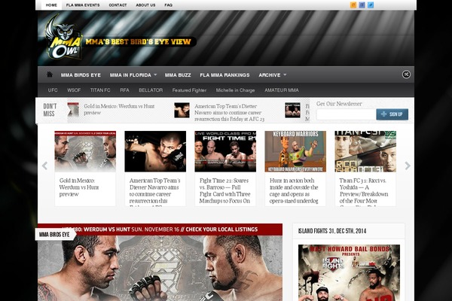
Task: Open the light-blue Twitter social icon
Action: tap(371, 5)
